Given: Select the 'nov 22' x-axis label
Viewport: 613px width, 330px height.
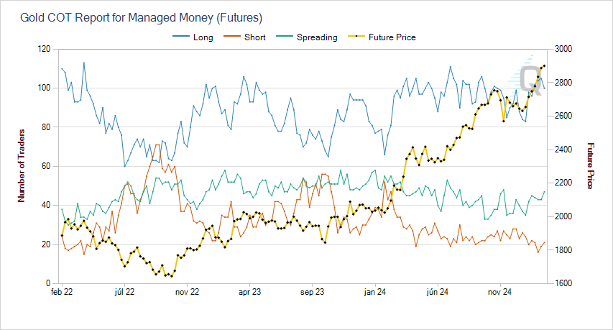Looking at the screenshot, I should (187, 292).
